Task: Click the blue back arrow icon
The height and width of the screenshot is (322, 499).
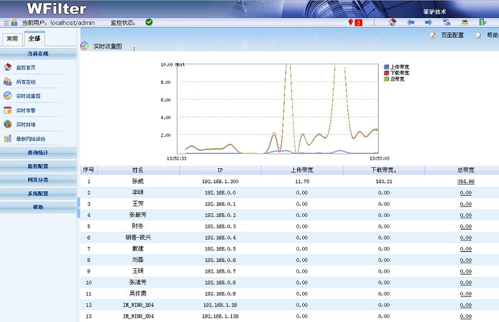Action: (411, 22)
